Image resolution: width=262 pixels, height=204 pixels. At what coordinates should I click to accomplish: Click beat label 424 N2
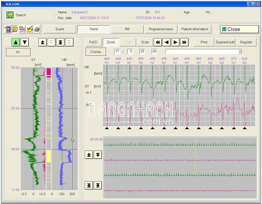(x=245, y=60)
